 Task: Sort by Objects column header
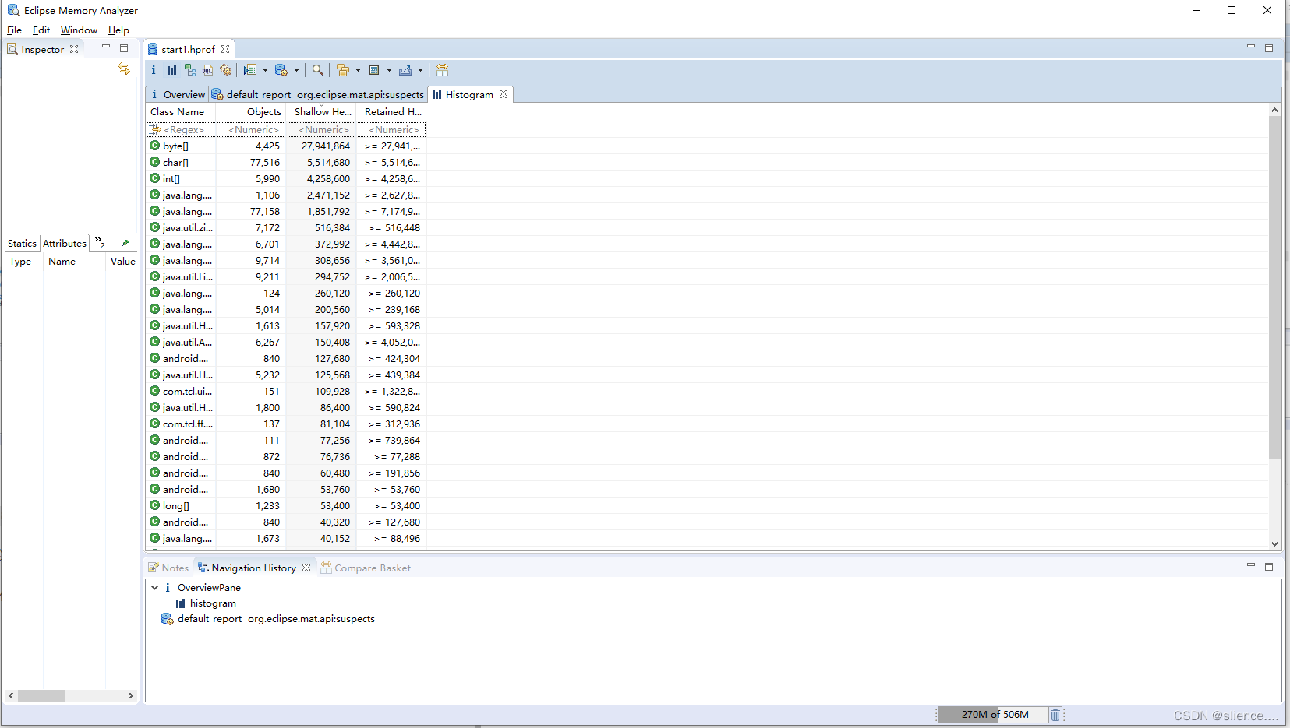[251, 112]
